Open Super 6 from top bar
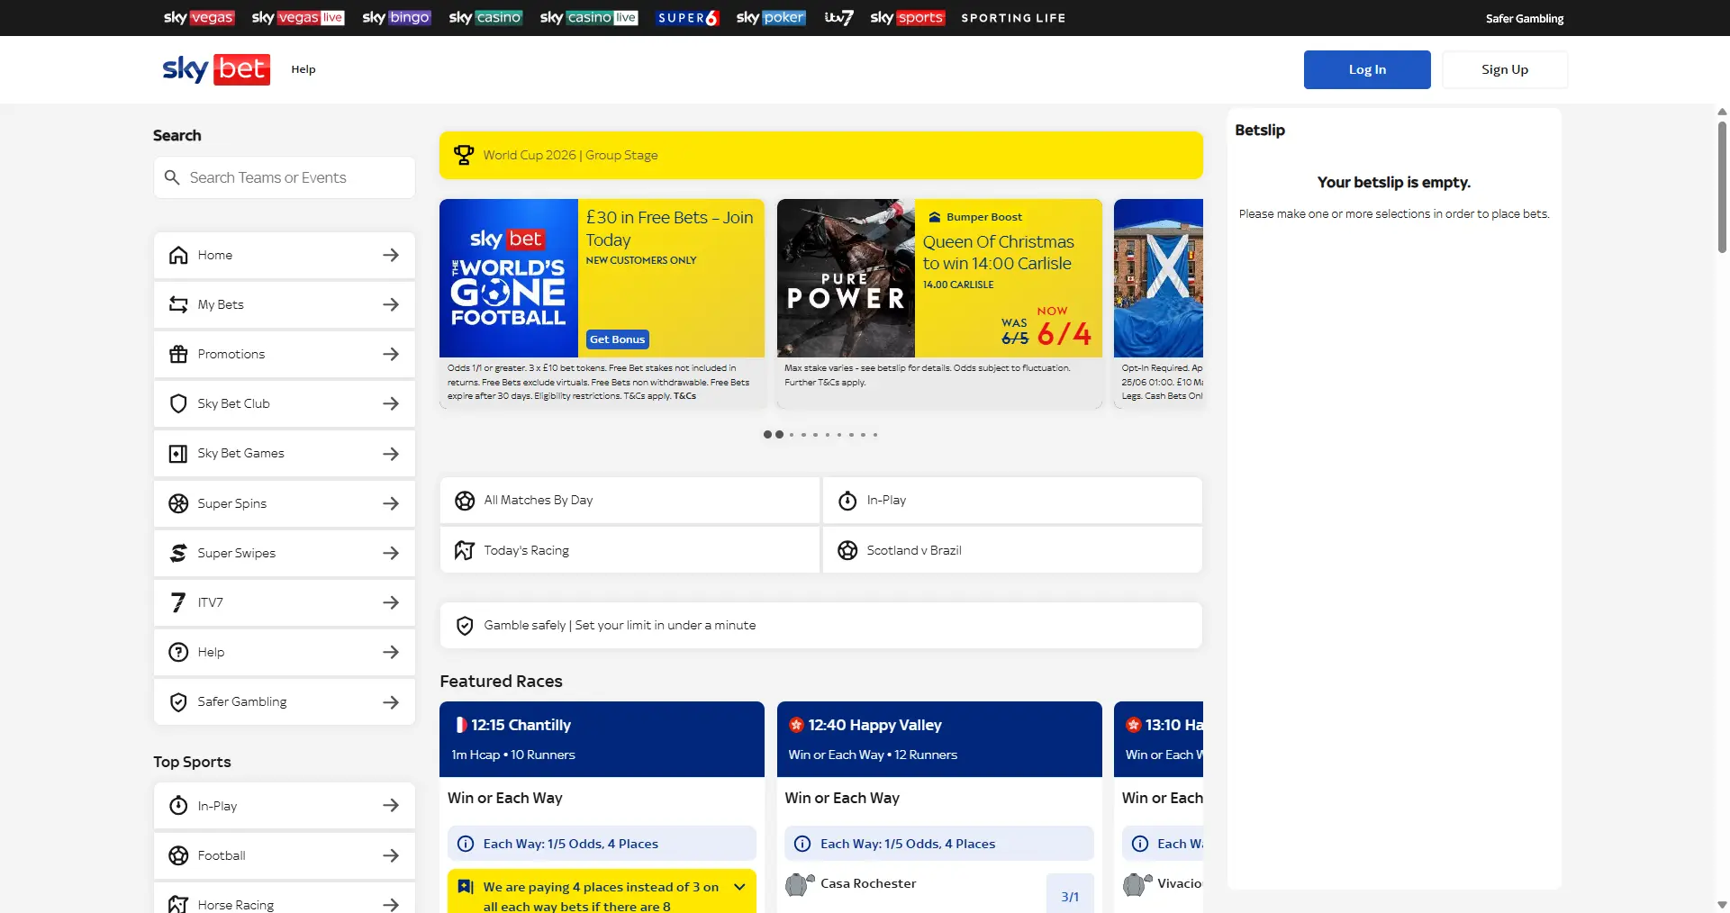The height and width of the screenshot is (913, 1730). tap(688, 18)
